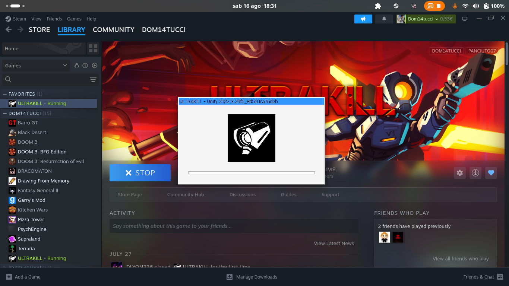Click the Big Picture mode monitor icon
Image resolution: width=509 pixels, height=286 pixels.
(465, 19)
